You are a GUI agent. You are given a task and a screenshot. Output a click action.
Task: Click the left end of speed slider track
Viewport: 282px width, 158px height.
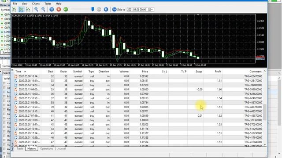coord(72,9)
